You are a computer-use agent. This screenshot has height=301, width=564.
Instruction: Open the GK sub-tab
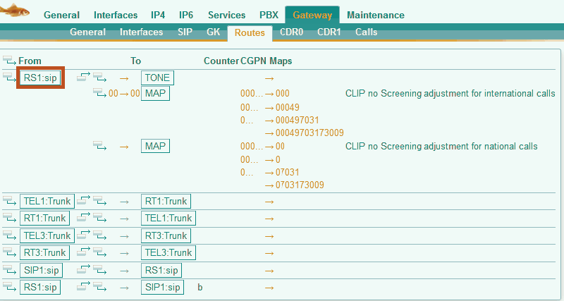[x=214, y=32]
